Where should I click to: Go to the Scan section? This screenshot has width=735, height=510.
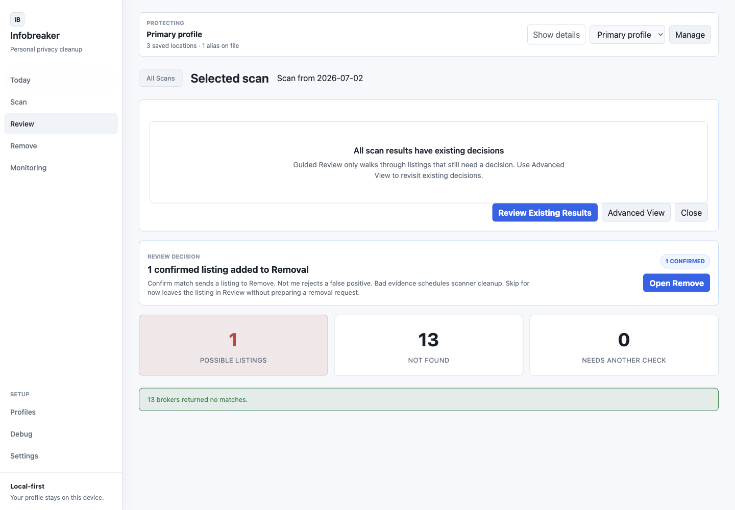click(x=61, y=102)
